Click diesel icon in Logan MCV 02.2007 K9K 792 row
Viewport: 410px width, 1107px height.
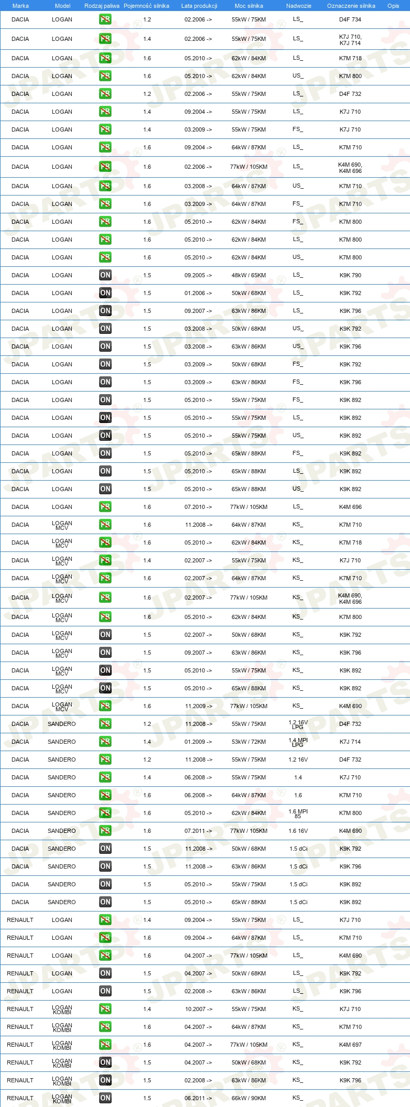(105, 635)
